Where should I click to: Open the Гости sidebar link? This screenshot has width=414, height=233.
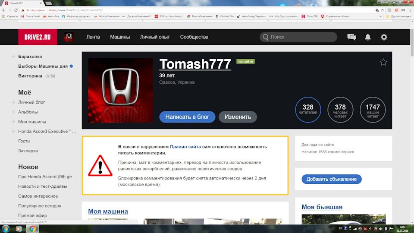(x=24, y=141)
